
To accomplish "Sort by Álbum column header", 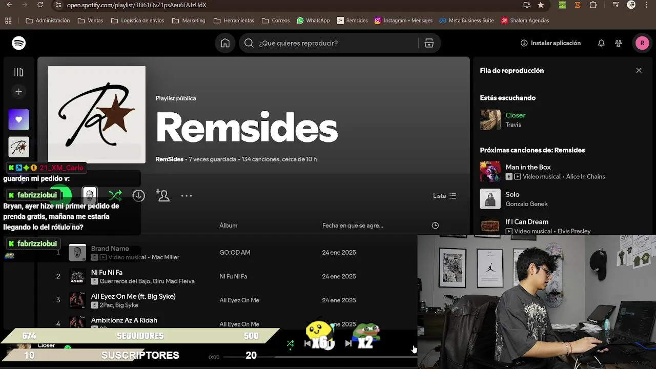I will tap(228, 225).
